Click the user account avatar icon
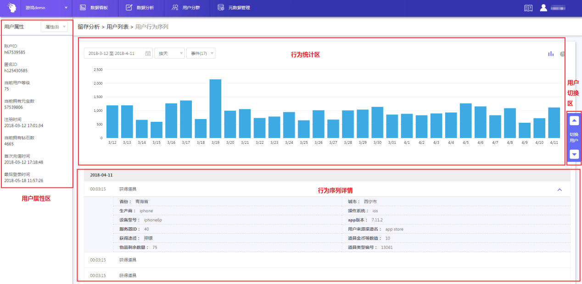The height and width of the screenshot is (284, 582). 543,8
